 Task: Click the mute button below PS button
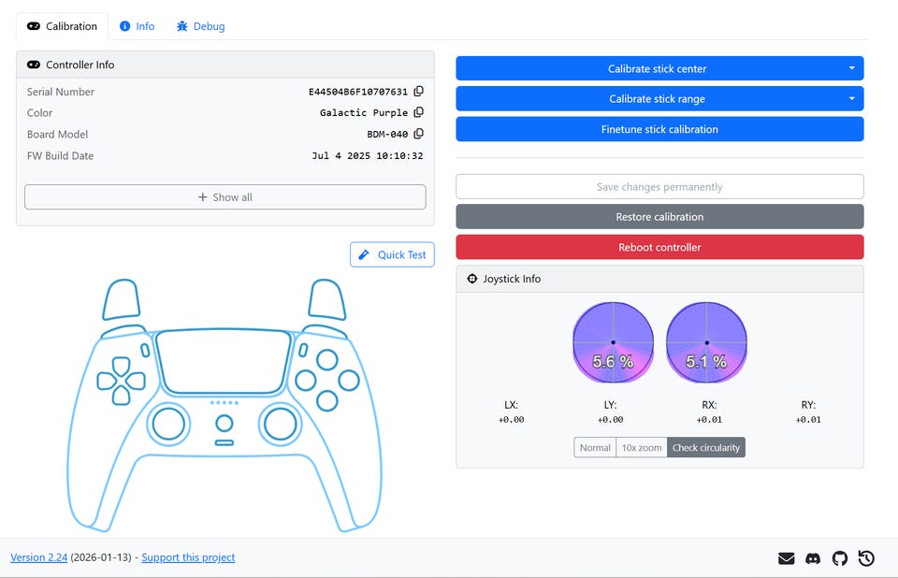(x=224, y=442)
